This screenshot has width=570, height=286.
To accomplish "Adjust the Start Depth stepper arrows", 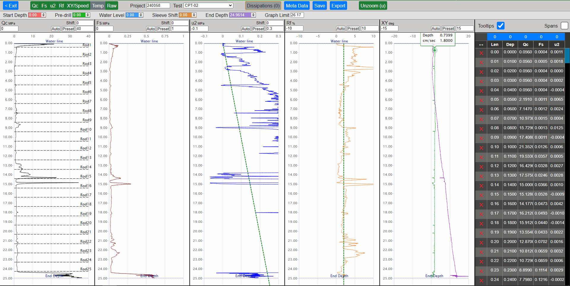I will click(44, 15).
